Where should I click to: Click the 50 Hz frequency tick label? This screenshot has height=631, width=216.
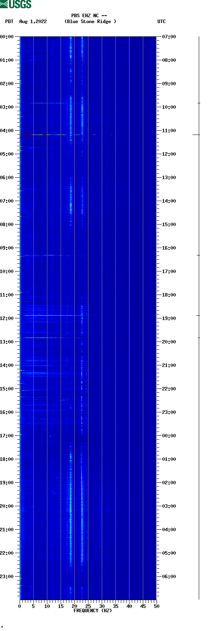[157, 606]
